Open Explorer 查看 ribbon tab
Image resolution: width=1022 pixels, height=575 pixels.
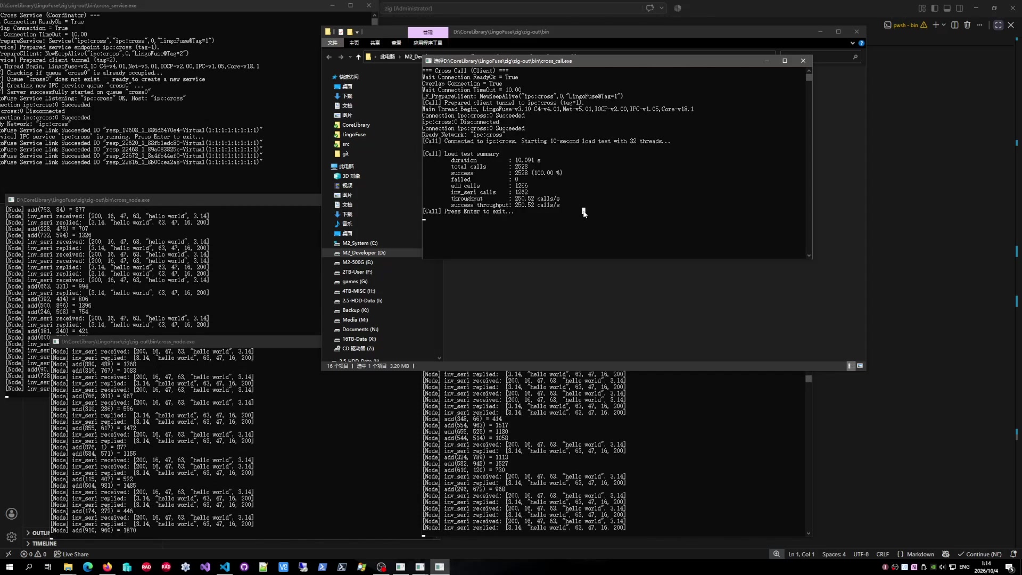[397, 43]
